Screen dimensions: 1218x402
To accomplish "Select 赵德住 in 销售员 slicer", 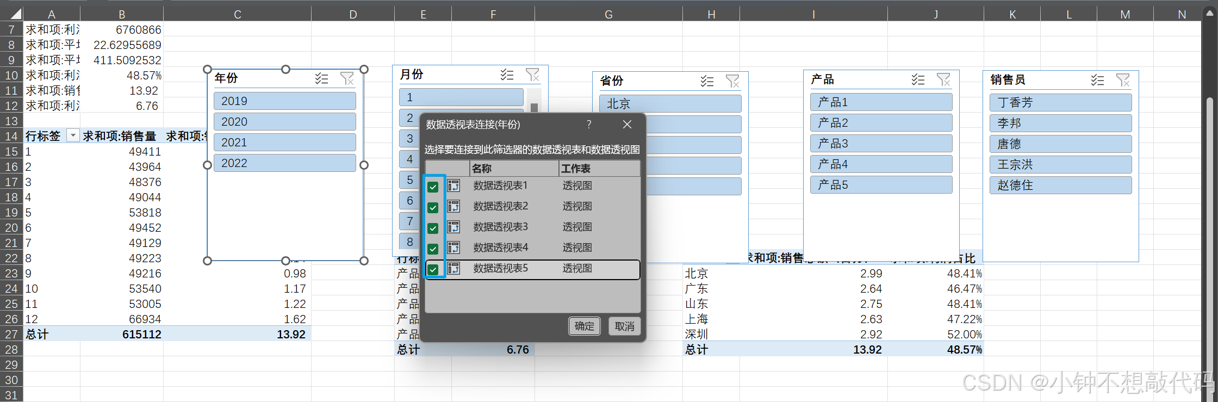I will click(x=1061, y=185).
